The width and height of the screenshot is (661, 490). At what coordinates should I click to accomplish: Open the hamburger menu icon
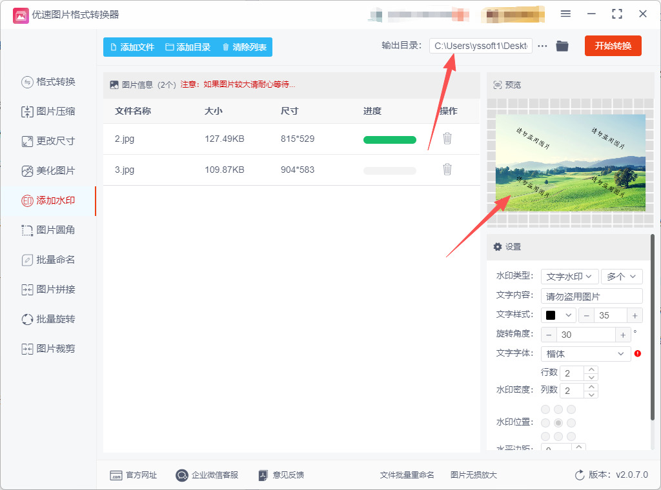click(565, 14)
